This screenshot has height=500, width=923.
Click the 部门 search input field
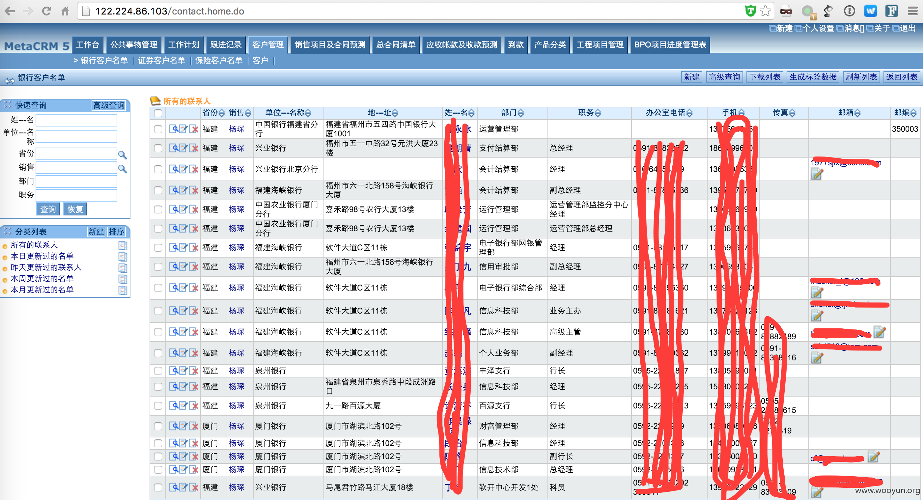[76, 181]
